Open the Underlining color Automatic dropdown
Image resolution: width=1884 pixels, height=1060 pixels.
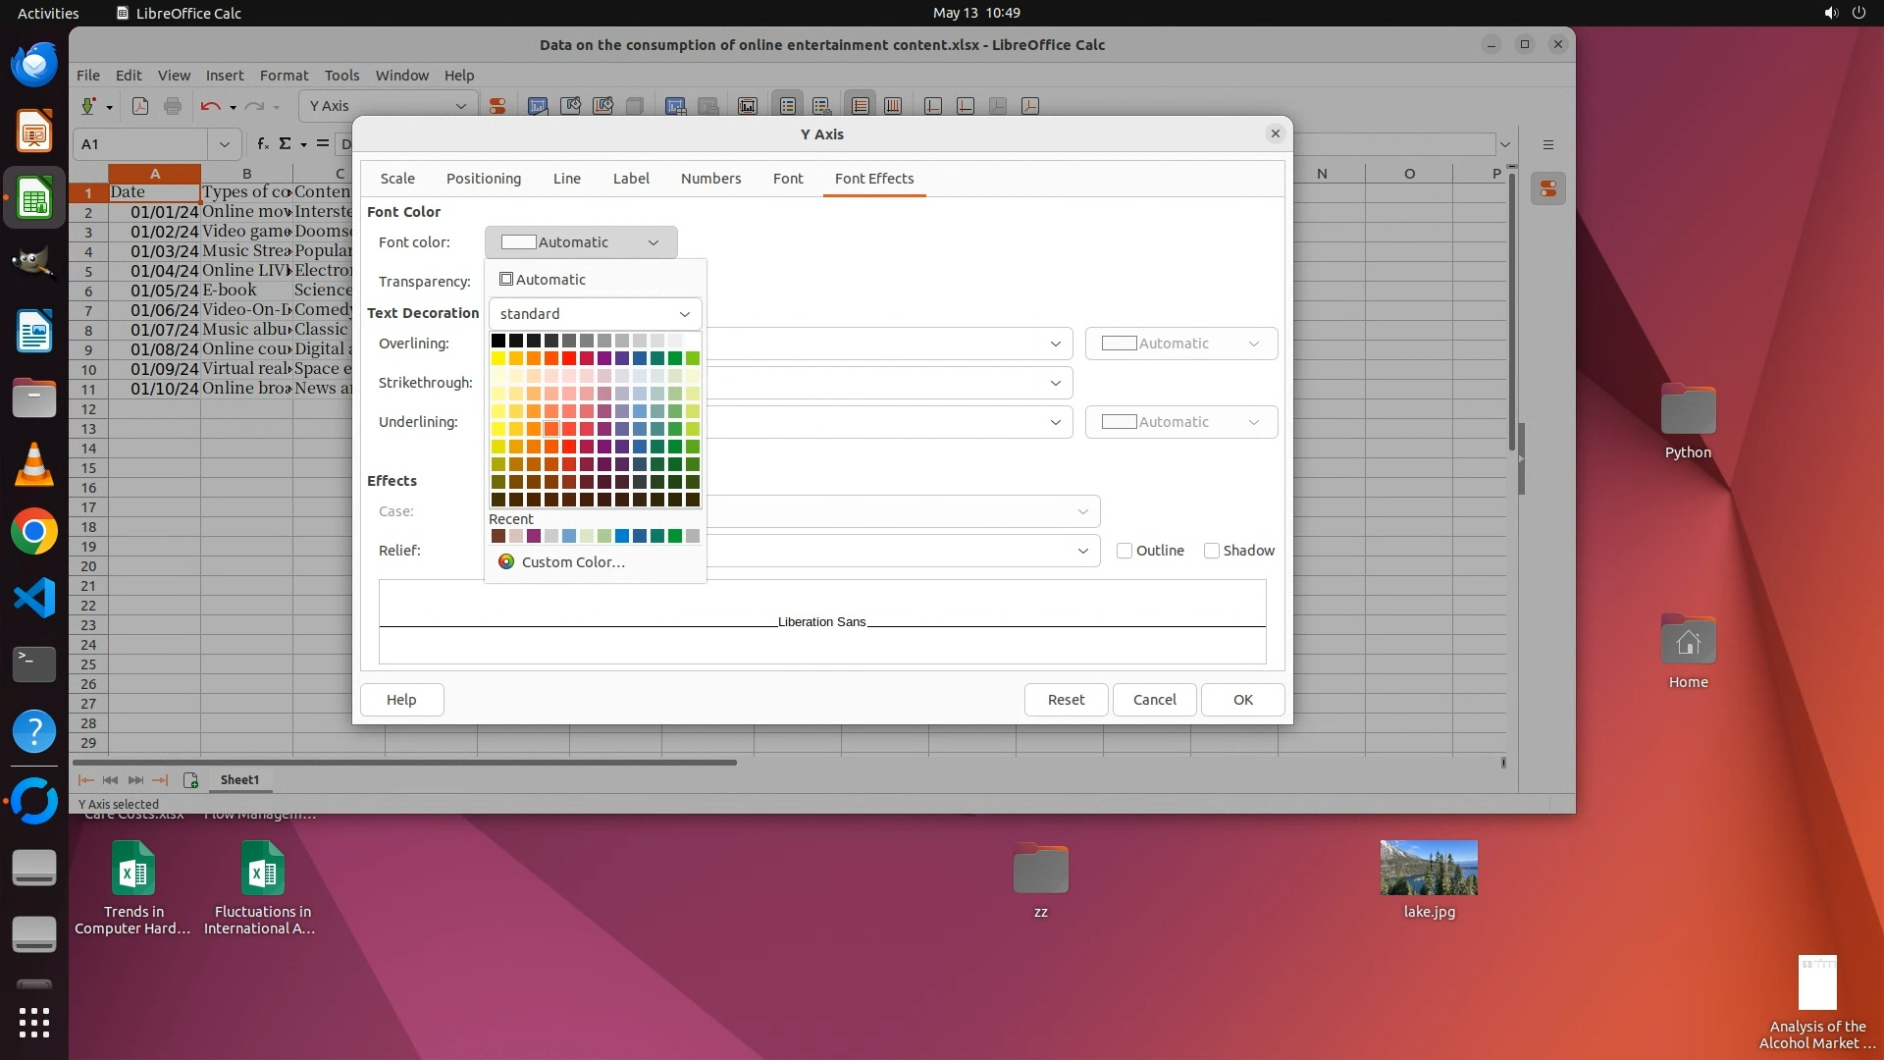click(x=1180, y=422)
